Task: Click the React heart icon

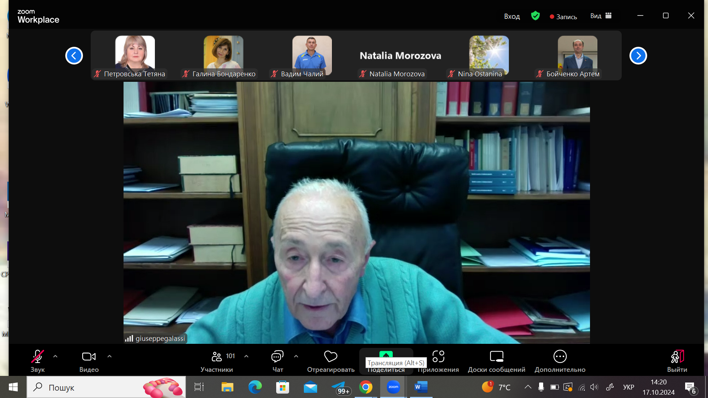Action: pyautogui.click(x=330, y=357)
